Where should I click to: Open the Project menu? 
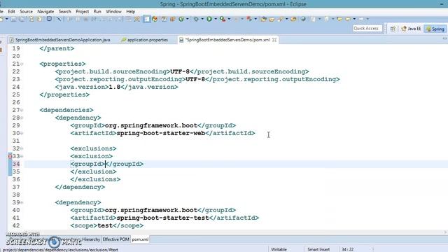click(x=83, y=11)
